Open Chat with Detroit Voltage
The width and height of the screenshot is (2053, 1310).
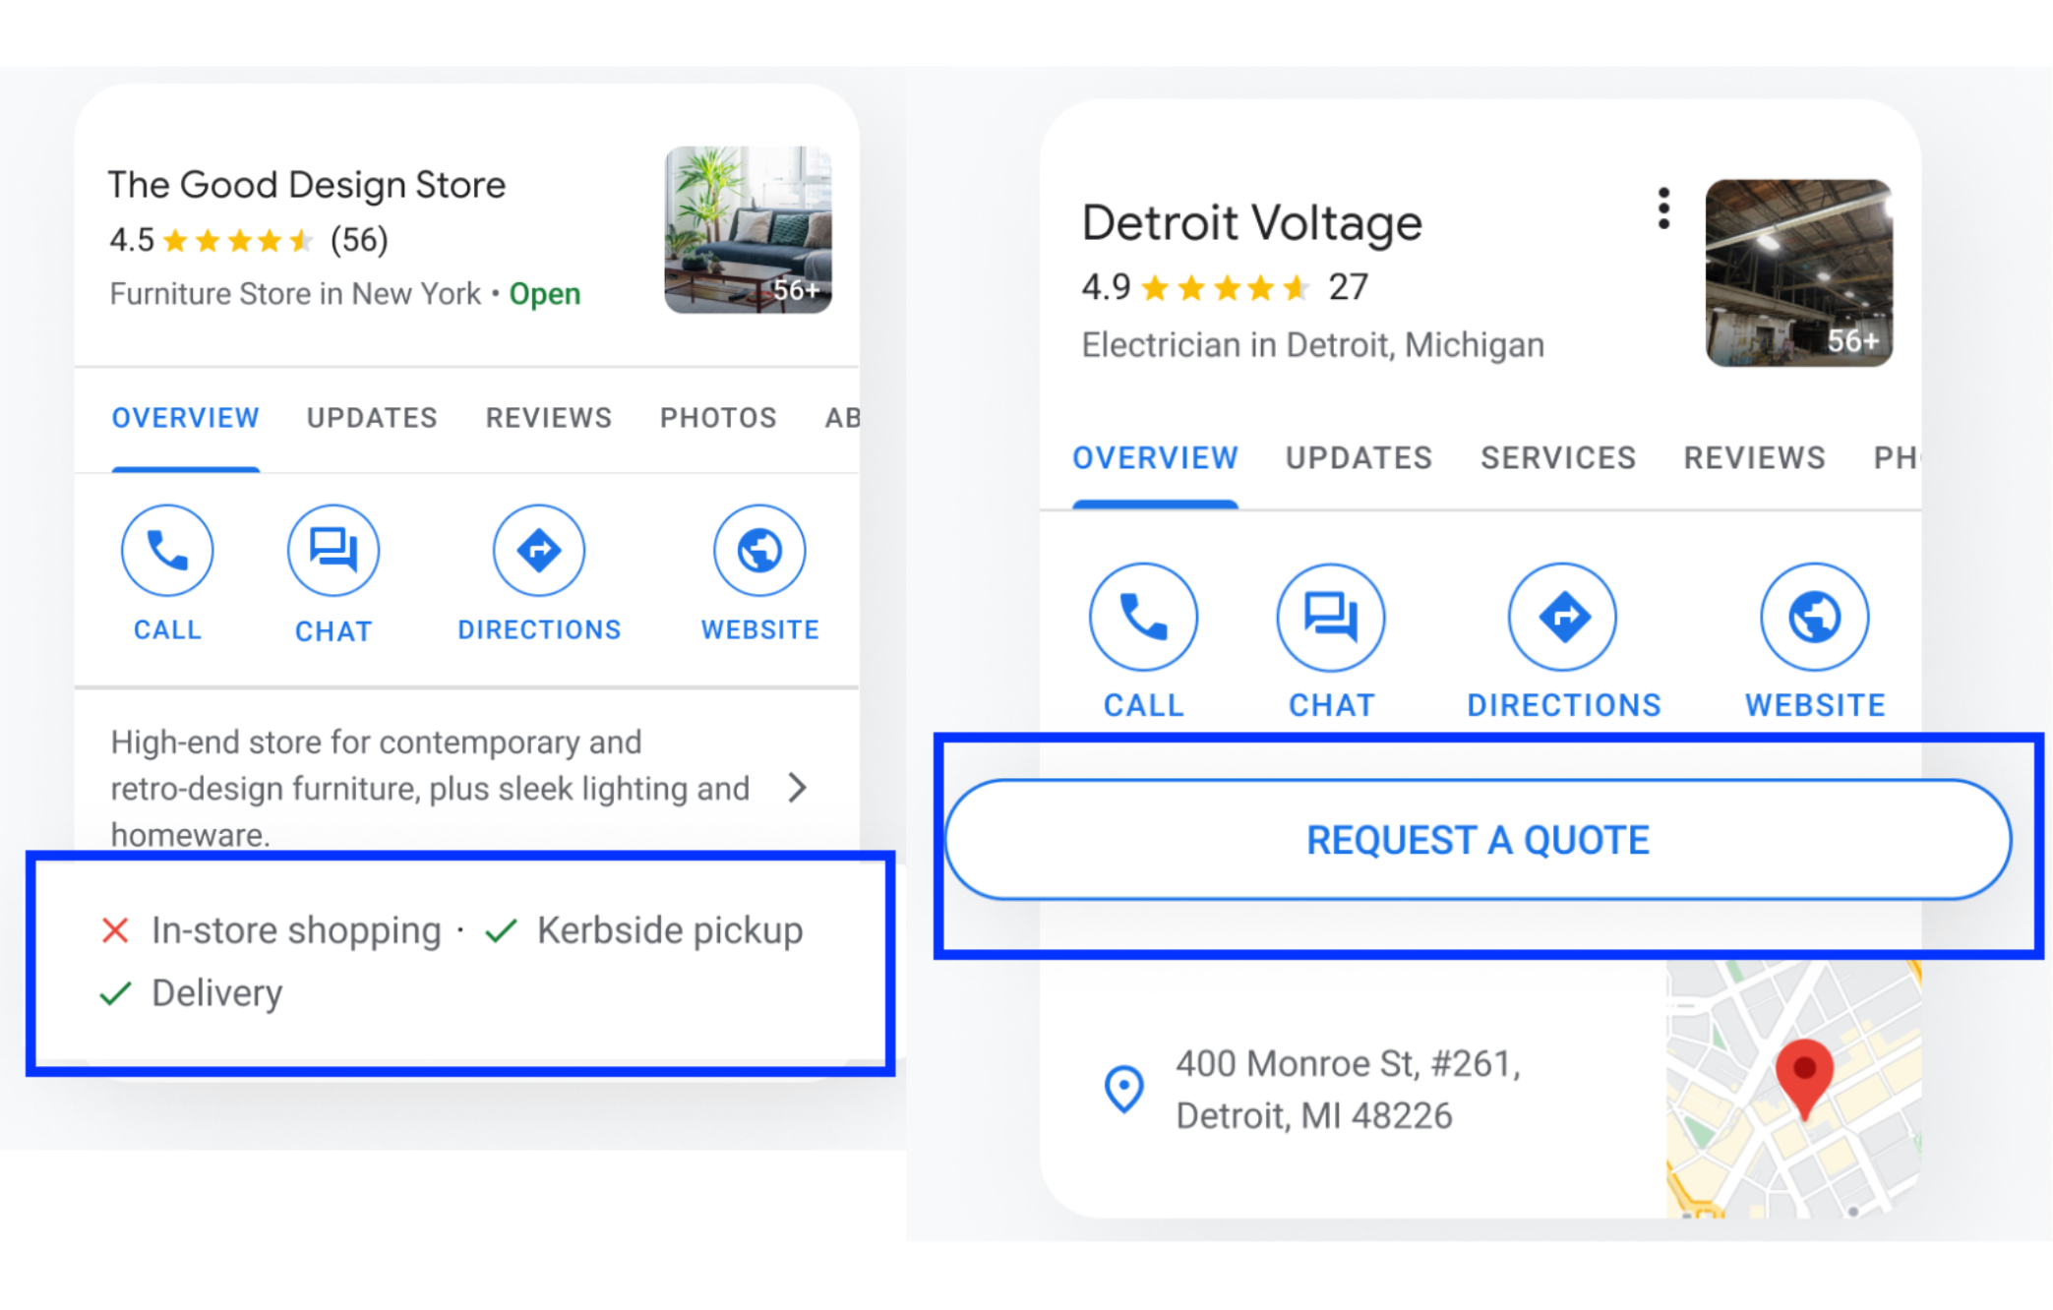point(1331,618)
